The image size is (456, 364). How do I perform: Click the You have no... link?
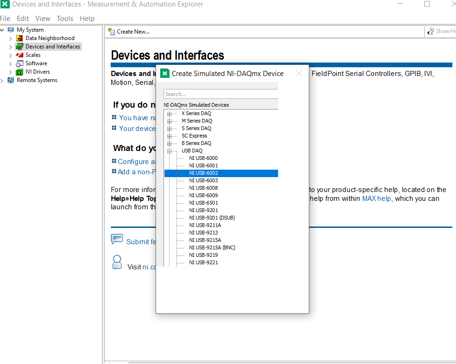point(137,118)
